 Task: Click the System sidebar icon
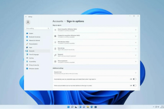[27, 33]
